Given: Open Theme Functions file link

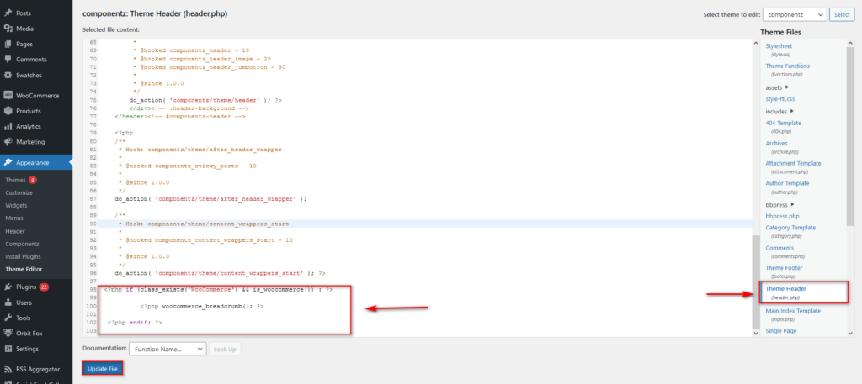Looking at the screenshot, I should [x=787, y=66].
